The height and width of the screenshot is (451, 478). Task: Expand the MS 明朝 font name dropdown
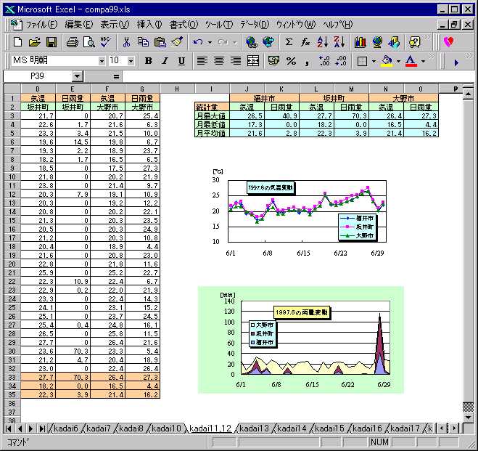(102, 61)
